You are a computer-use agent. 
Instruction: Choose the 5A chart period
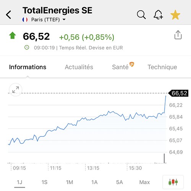pyautogui.click(x=120, y=182)
